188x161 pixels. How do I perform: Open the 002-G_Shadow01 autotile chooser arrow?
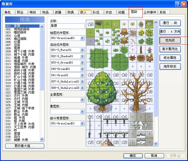coord(82,56)
